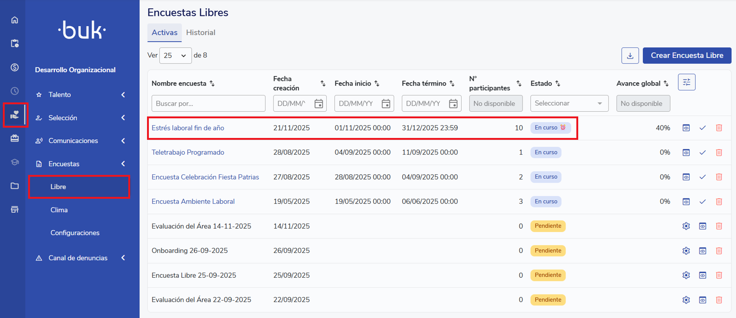
Task: Preview Encuesta Libre 25-09-2025 eye icon
Action: pyautogui.click(x=702, y=275)
